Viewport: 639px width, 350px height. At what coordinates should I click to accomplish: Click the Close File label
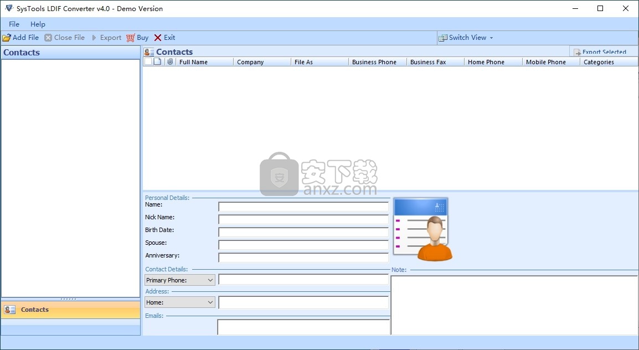click(69, 38)
